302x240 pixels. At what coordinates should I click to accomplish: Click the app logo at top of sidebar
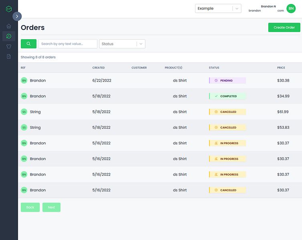pyautogui.click(x=9, y=9)
